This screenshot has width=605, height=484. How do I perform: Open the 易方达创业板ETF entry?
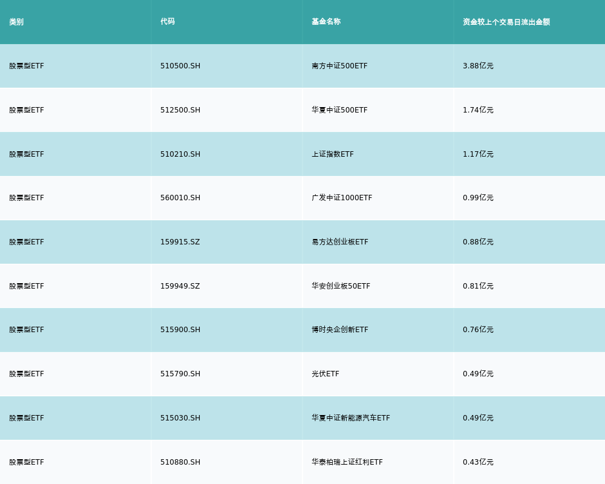point(340,242)
